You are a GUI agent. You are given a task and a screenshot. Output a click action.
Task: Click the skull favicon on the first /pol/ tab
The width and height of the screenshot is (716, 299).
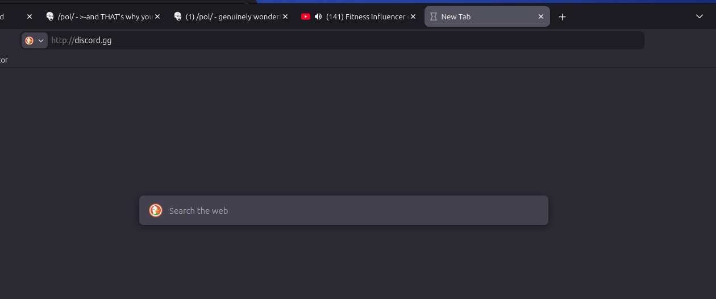(50, 16)
